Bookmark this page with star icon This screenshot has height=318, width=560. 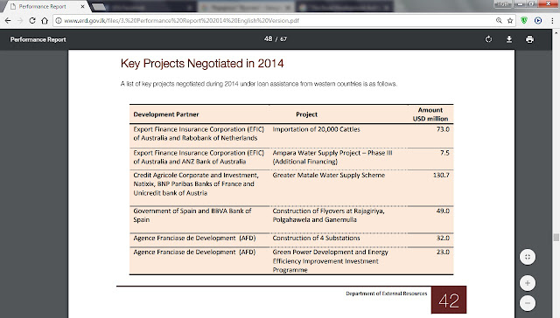click(x=510, y=21)
